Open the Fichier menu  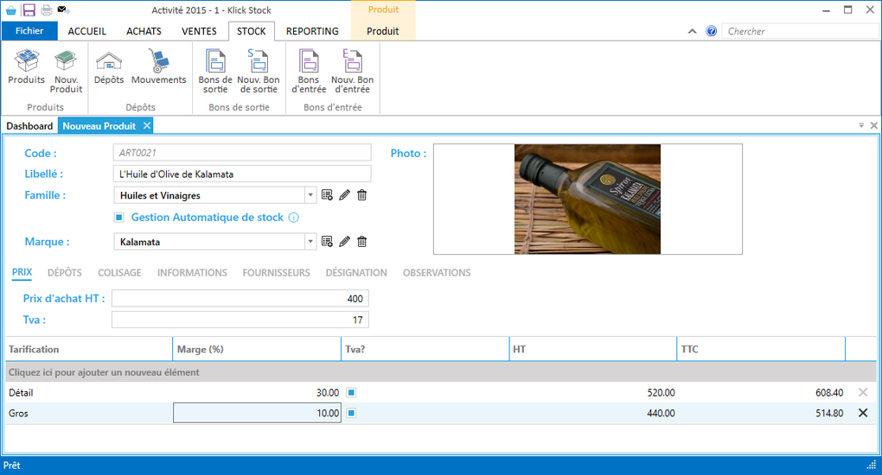point(29,31)
